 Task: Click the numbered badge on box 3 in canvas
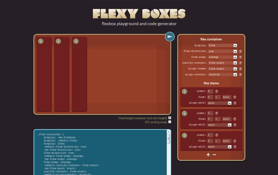point(76,41)
